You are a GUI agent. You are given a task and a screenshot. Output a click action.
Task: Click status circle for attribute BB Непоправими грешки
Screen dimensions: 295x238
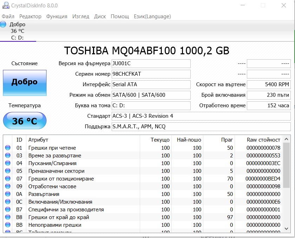tap(8, 225)
